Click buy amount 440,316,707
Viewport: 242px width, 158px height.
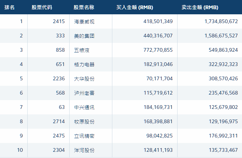(158, 36)
